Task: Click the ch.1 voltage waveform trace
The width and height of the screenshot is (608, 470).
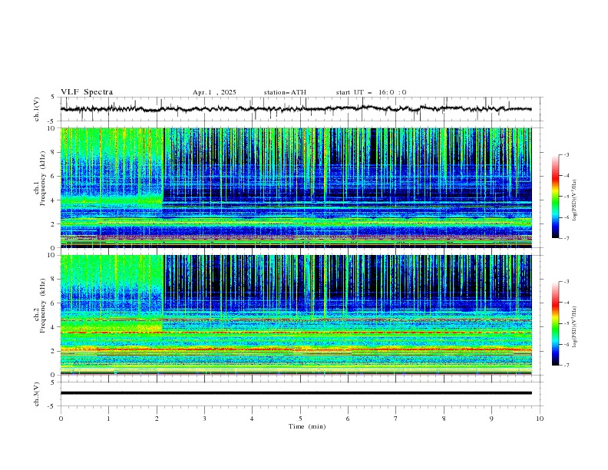Action: 296,109
